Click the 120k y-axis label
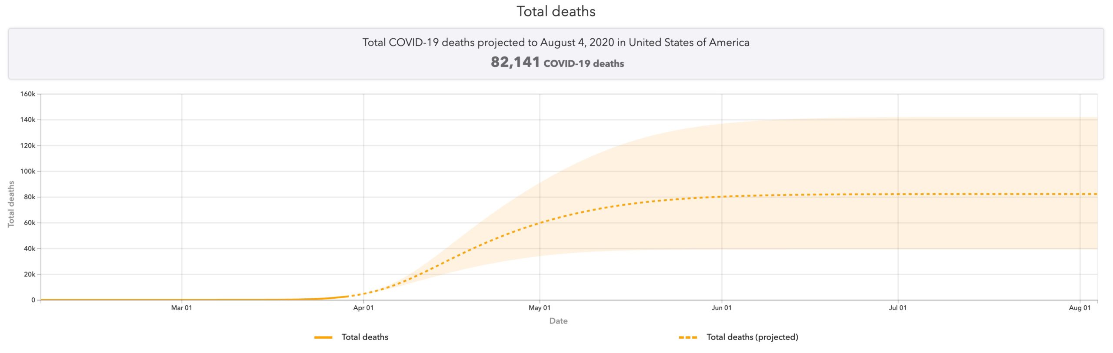Viewport: 1113px width, 353px height. [x=28, y=146]
